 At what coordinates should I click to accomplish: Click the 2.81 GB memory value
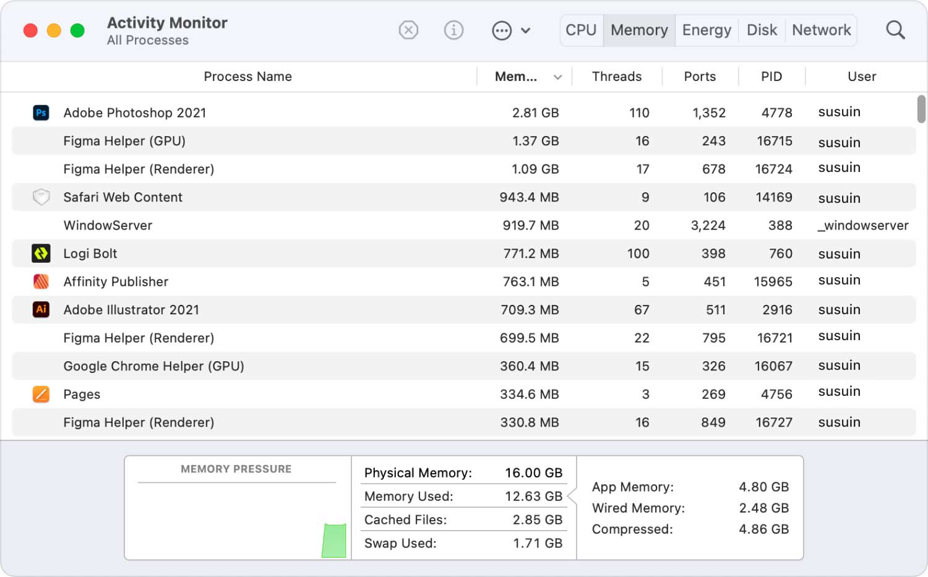coord(535,113)
